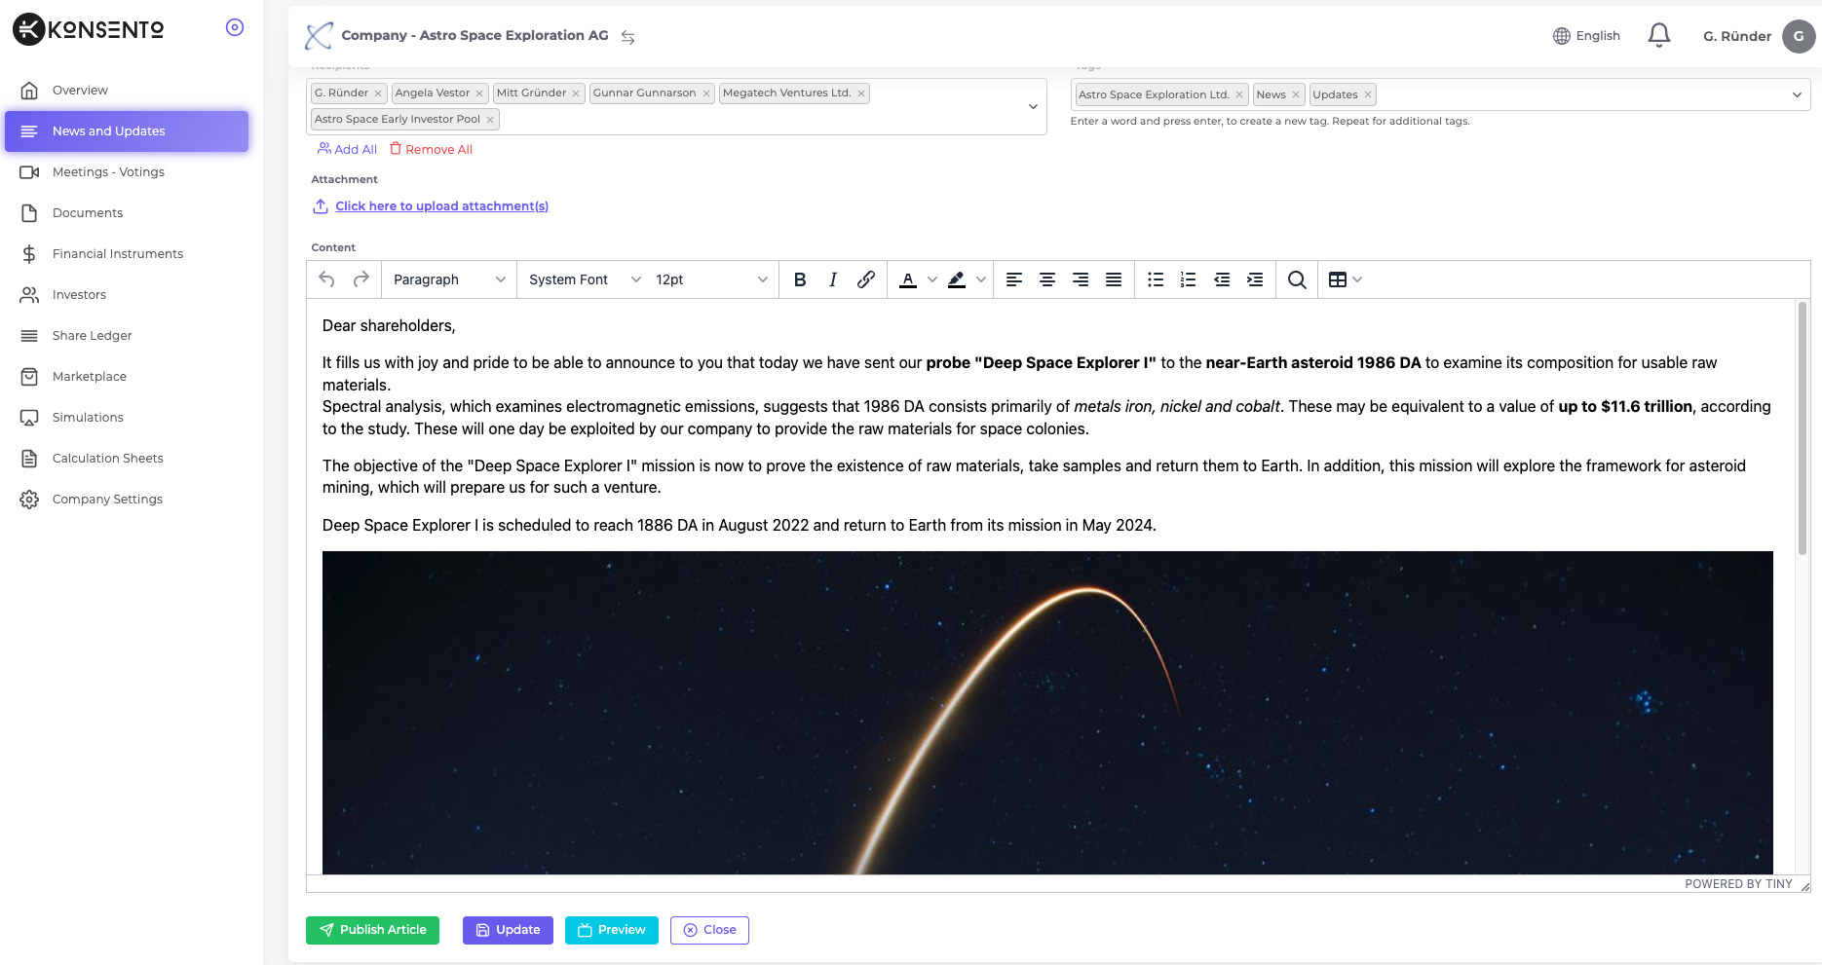This screenshot has height=965, width=1822.
Task: Remove Megatech Ventures Ltd. from recipients
Action: (x=861, y=93)
